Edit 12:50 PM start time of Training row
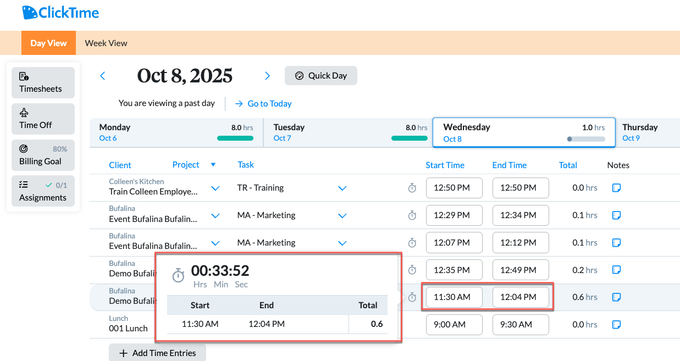The width and height of the screenshot is (680, 361). click(454, 188)
